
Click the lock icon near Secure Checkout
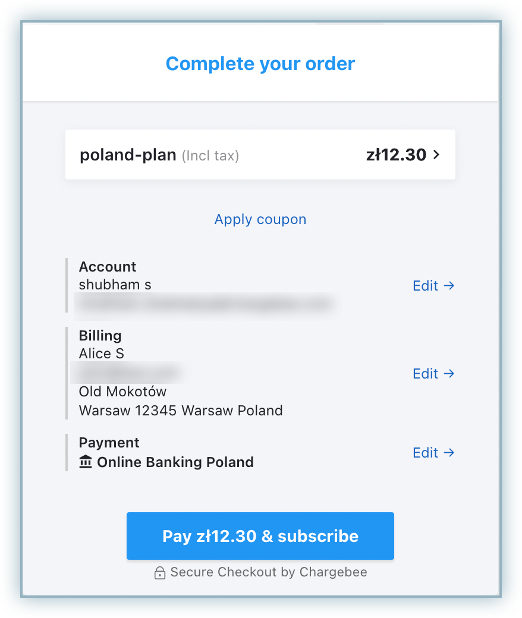(x=159, y=573)
